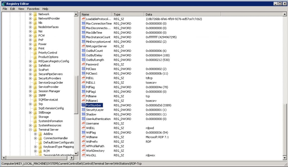Expand the Network tree node

point(31,14)
